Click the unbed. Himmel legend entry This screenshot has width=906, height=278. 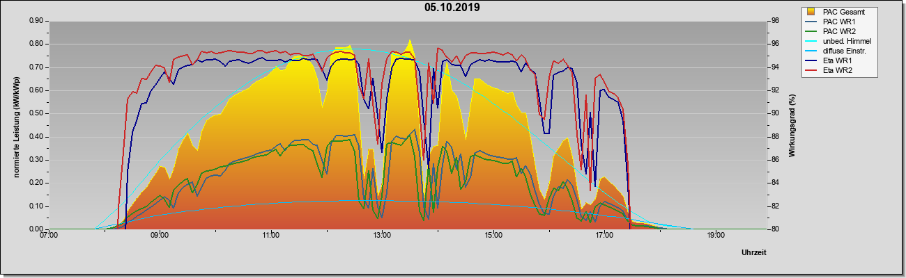[x=839, y=42]
